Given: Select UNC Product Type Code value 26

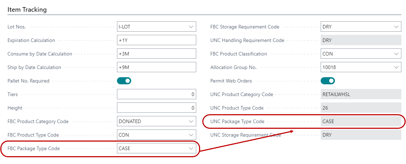Looking at the screenshot, I should pyautogui.click(x=360, y=108).
